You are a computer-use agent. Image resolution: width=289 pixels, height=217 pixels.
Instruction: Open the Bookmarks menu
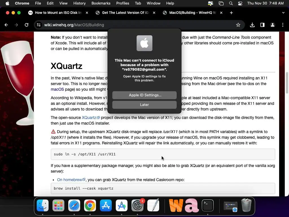(101, 3)
